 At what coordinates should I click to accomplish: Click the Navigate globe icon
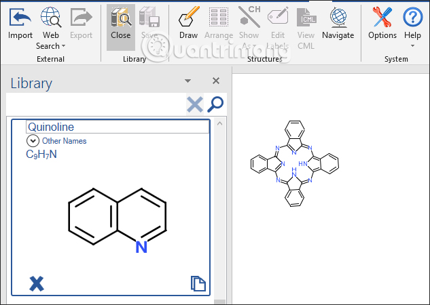[x=338, y=17]
